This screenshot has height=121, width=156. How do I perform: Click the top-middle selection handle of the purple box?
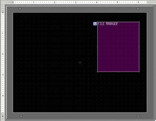(118, 22)
